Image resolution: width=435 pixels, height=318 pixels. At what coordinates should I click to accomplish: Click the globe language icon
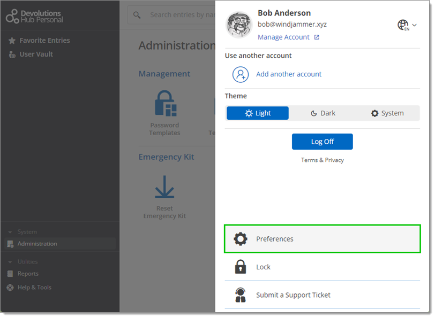[403, 25]
